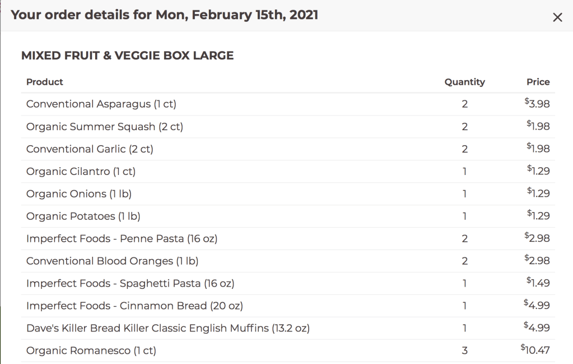
Task: Select the Conventional Asparagus product row
Action: (x=101, y=104)
